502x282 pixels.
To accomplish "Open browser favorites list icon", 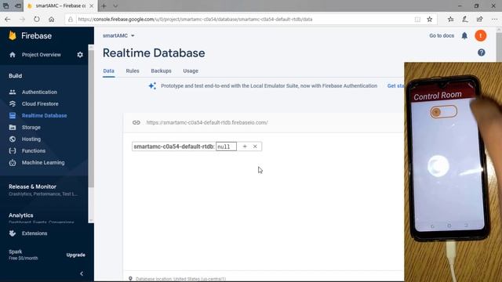I will 450,19.
